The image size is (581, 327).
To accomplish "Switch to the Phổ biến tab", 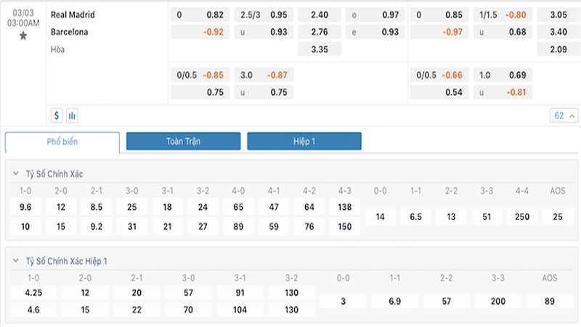I will [62, 142].
